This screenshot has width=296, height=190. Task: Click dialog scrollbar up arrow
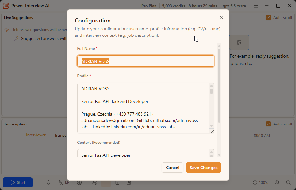219,46
